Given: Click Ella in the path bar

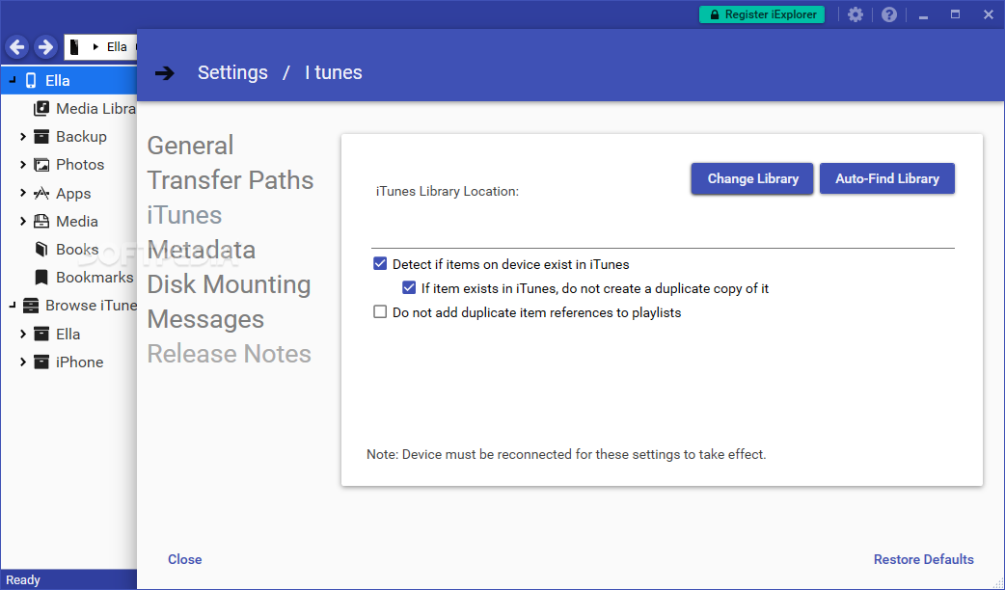Looking at the screenshot, I should pos(117,47).
